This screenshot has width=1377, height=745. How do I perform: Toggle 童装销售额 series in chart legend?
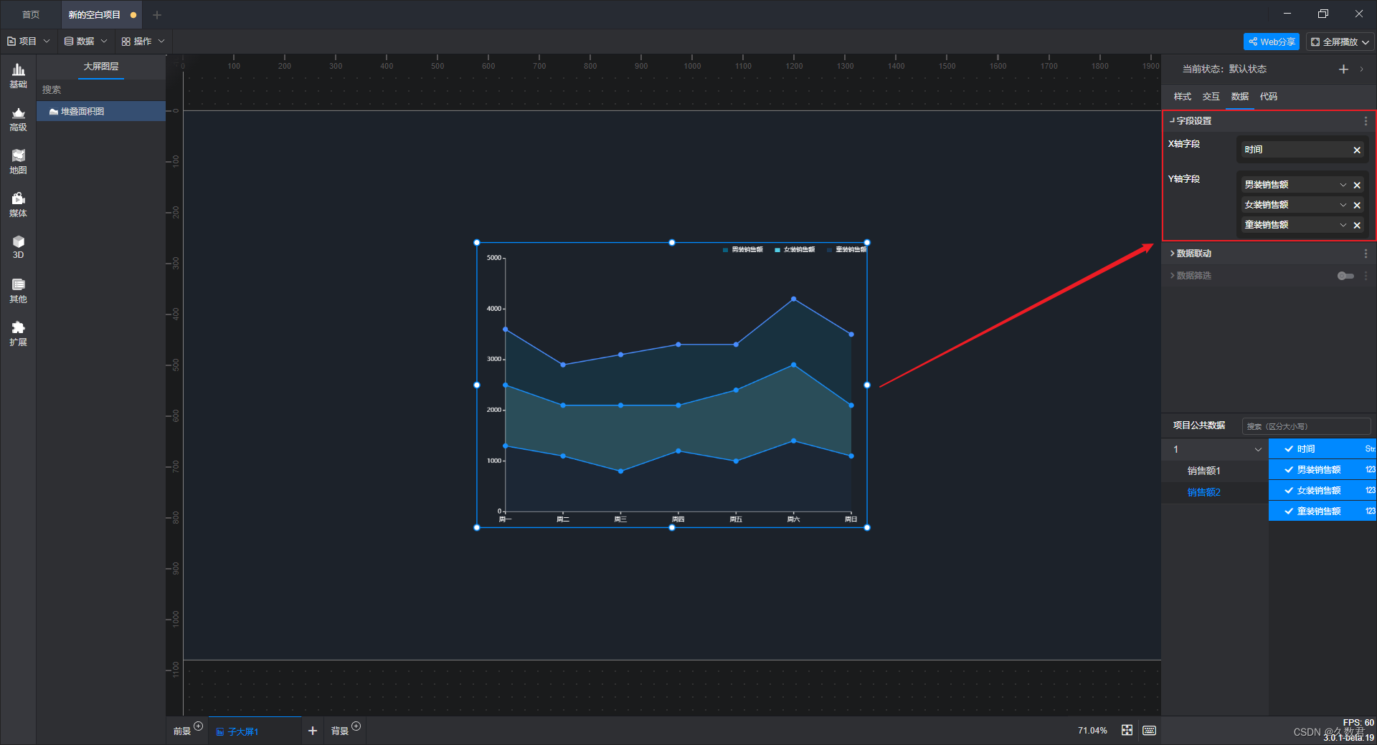pyautogui.click(x=846, y=250)
